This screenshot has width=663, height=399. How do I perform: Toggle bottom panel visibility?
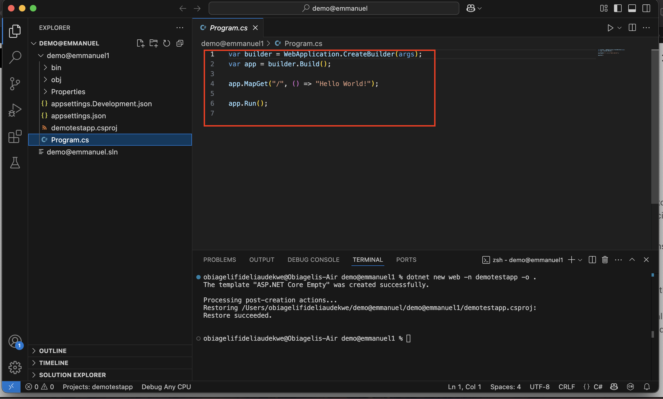click(x=632, y=8)
